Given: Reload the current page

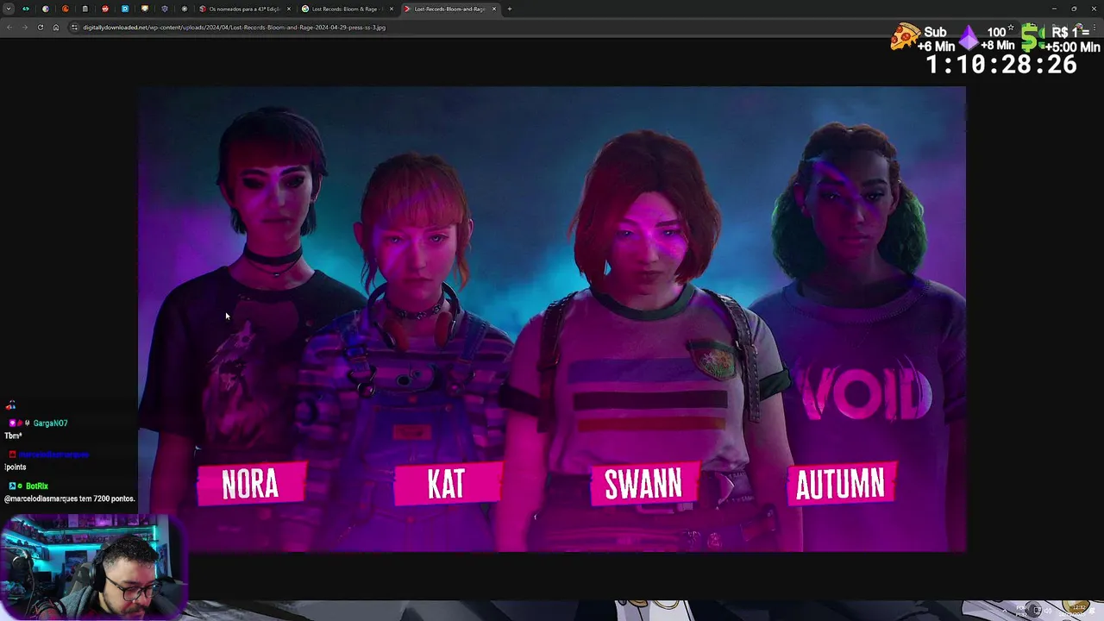Looking at the screenshot, I should 41,27.
